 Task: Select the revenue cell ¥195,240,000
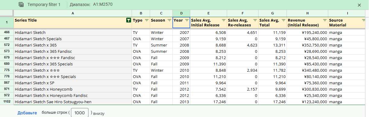tap(307, 32)
